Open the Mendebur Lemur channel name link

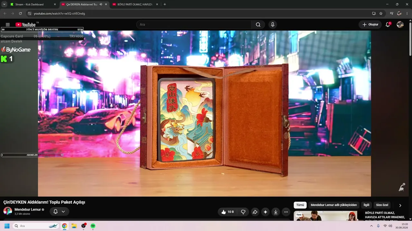[28, 210]
